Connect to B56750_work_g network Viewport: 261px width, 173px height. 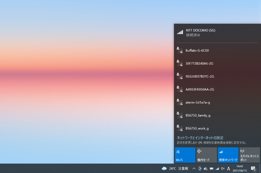pos(217,128)
